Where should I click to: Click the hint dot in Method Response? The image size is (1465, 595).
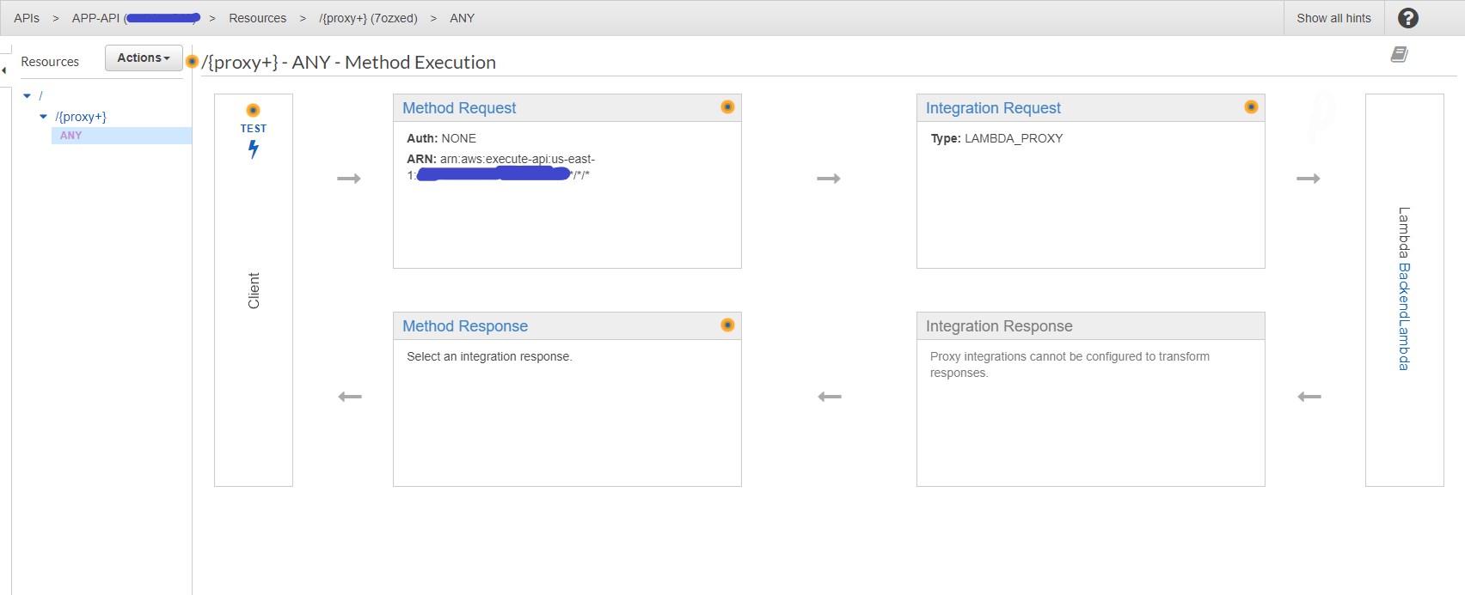tap(727, 325)
